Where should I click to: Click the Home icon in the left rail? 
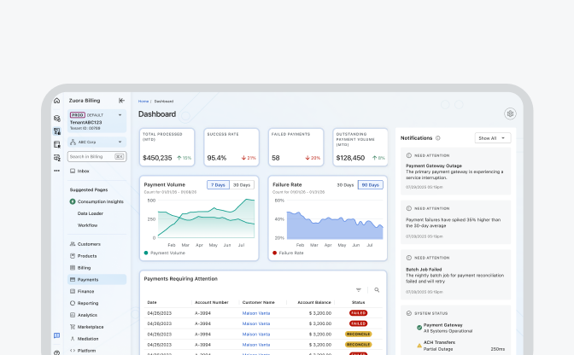click(x=56, y=101)
